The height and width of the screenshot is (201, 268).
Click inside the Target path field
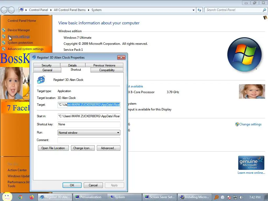(89, 105)
